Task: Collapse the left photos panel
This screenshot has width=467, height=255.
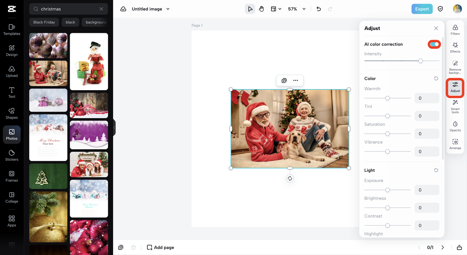Action: pyautogui.click(x=114, y=127)
